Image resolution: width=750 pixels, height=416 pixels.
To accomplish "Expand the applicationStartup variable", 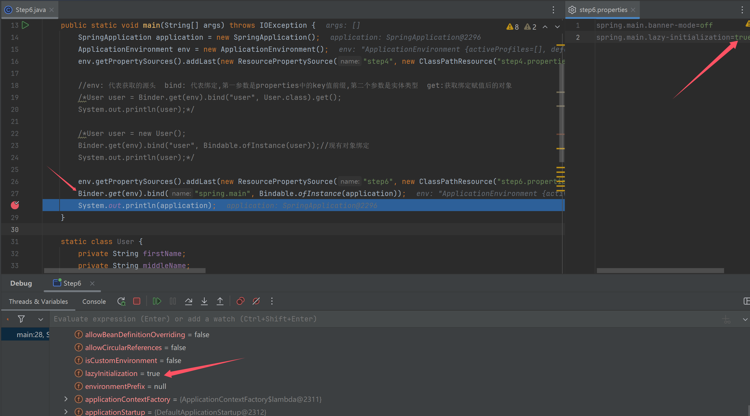I will click(x=66, y=412).
